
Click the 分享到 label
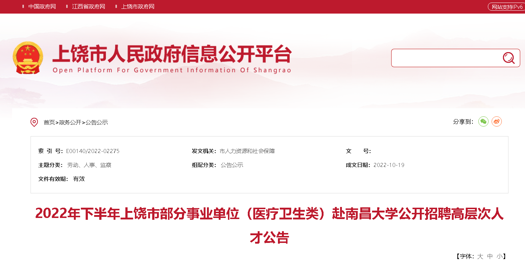point(463,121)
